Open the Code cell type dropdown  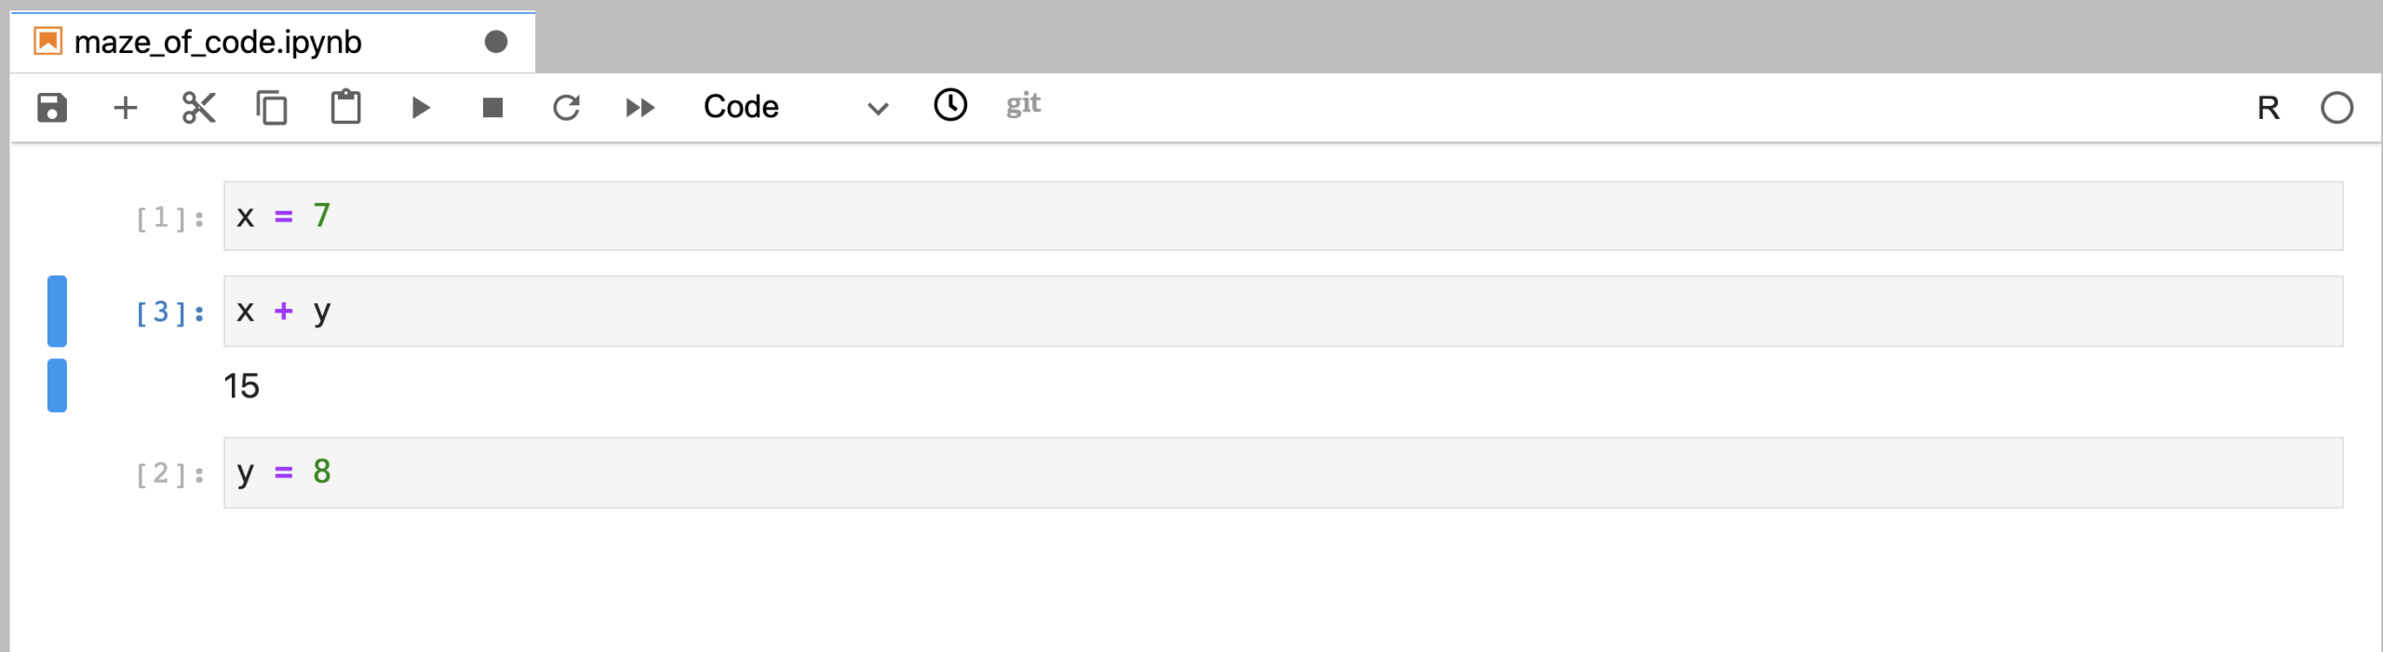(795, 108)
